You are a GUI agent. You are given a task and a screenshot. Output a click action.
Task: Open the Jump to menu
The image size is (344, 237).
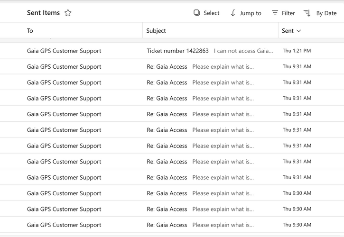246,13
